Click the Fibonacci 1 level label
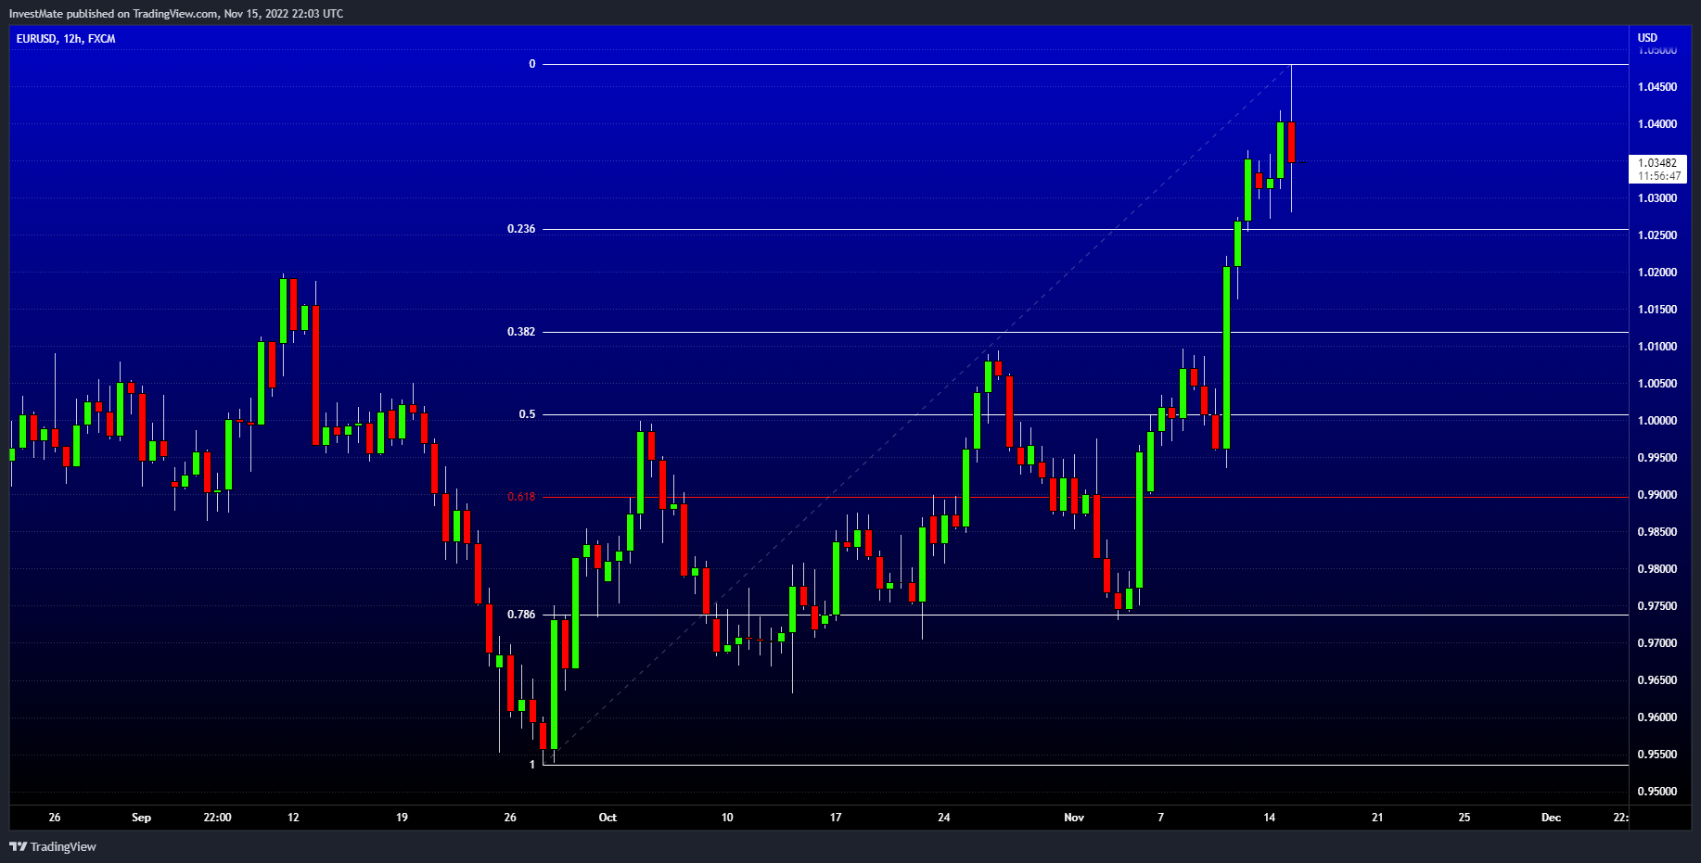1701x863 pixels. [x=532, y=765]
